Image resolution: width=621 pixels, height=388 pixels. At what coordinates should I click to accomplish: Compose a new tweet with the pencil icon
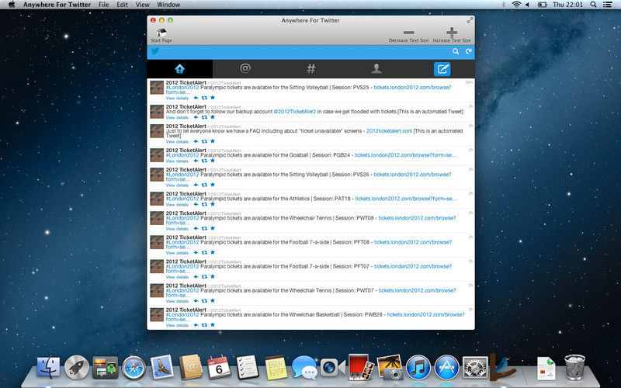[442, 69]
